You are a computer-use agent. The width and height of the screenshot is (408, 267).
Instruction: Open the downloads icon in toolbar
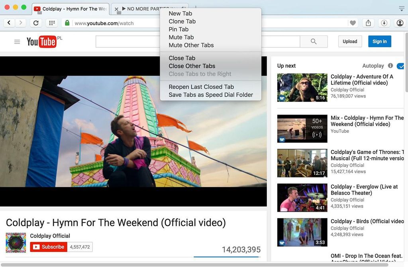click(384, 23)
